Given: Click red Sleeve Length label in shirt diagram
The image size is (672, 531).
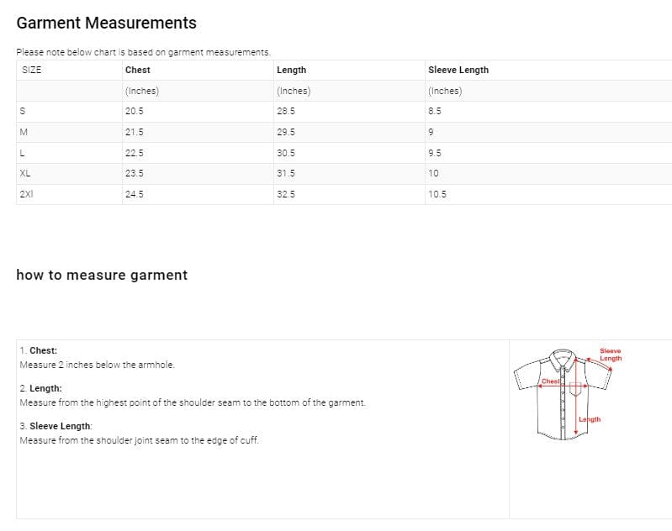Looking at the screenshot, I should [611, 355].
